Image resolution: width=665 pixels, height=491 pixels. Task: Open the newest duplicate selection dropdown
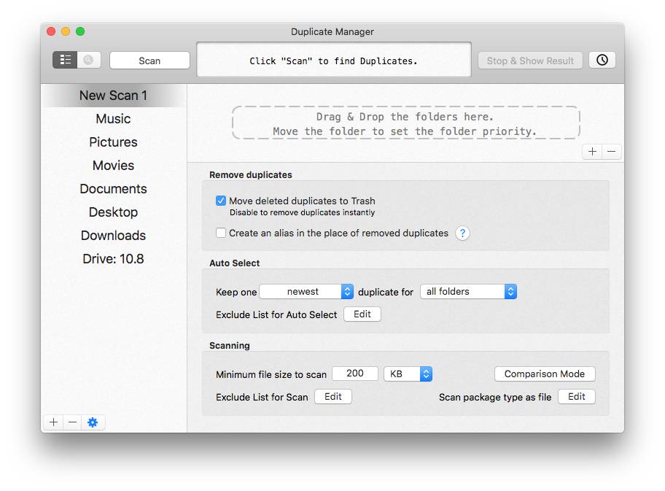pyautogui.click(x=306, y=291)
